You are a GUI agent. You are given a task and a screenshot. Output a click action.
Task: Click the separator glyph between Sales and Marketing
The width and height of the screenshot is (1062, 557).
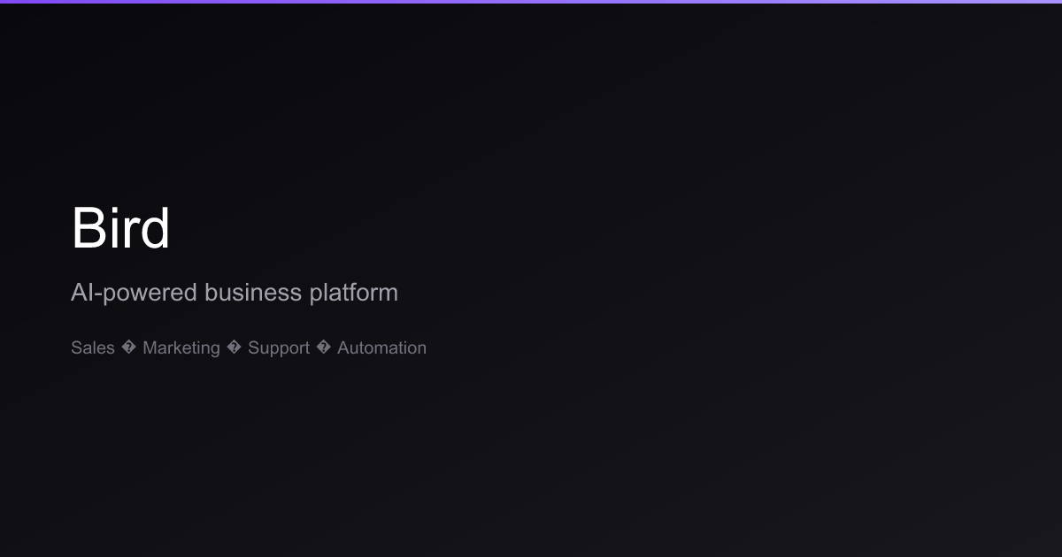129,347
